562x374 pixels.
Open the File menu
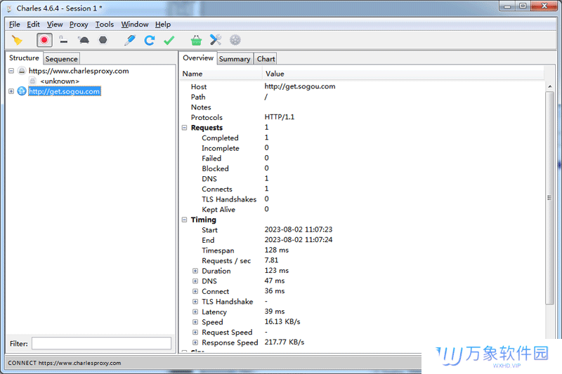click(x=14, y=25)
